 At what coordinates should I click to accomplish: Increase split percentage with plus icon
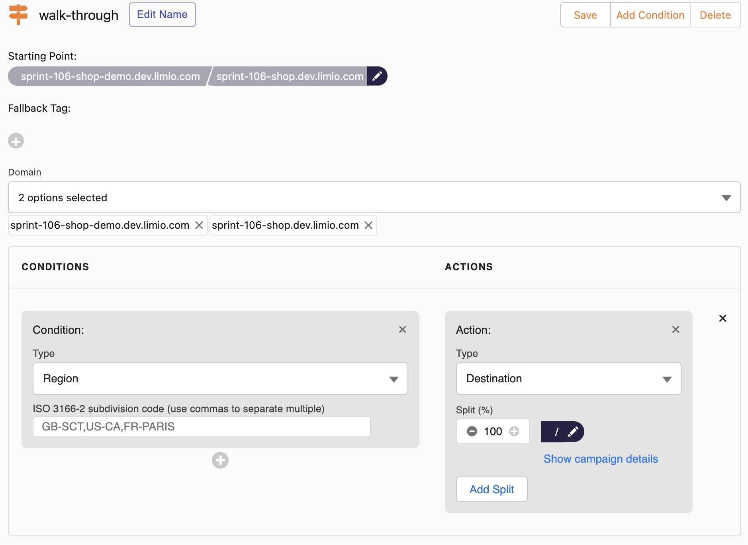(514, 431)
